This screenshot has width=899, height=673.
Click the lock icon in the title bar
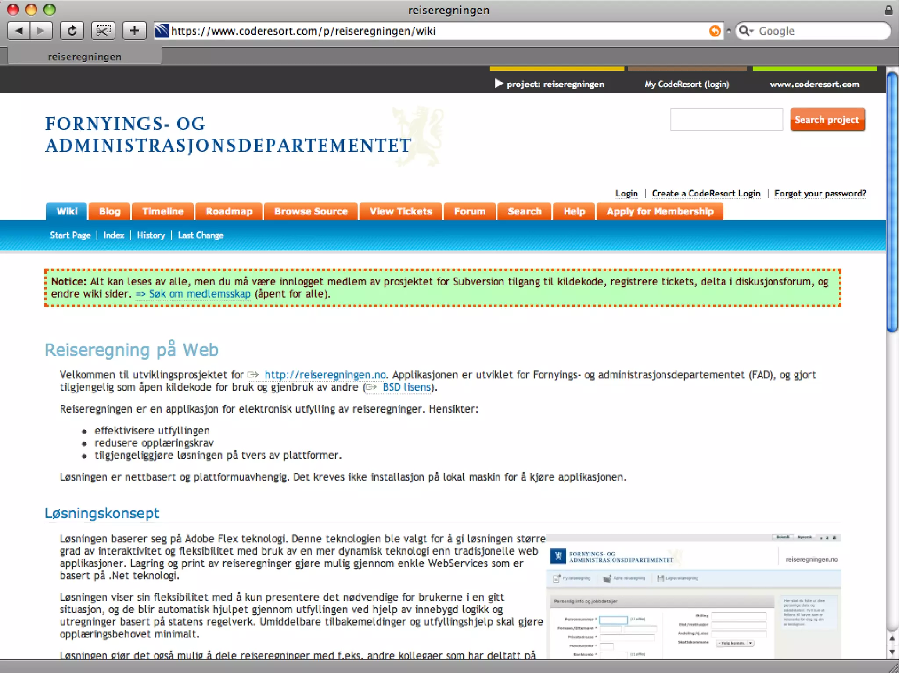(x=888, y=10)
